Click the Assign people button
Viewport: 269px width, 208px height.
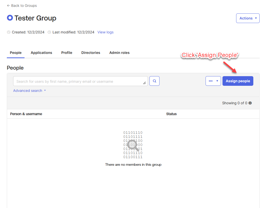[x=238, y=81]
